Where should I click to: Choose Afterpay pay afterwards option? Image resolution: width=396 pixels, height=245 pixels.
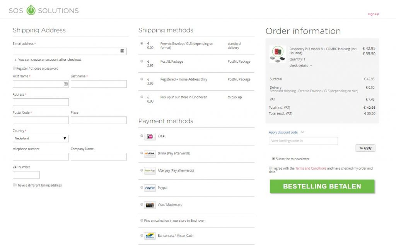click(142, 170)
